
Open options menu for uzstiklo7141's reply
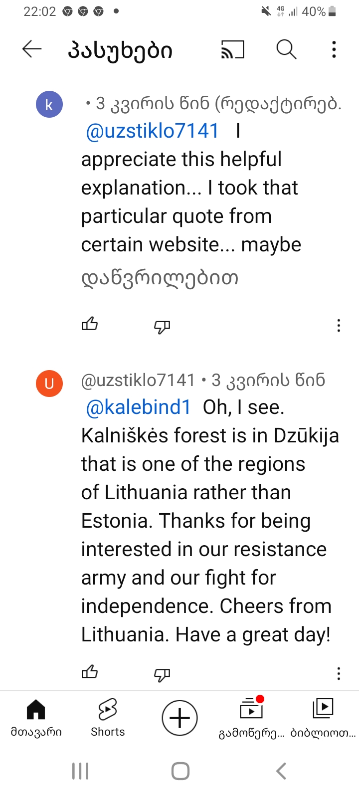(339, 674)
